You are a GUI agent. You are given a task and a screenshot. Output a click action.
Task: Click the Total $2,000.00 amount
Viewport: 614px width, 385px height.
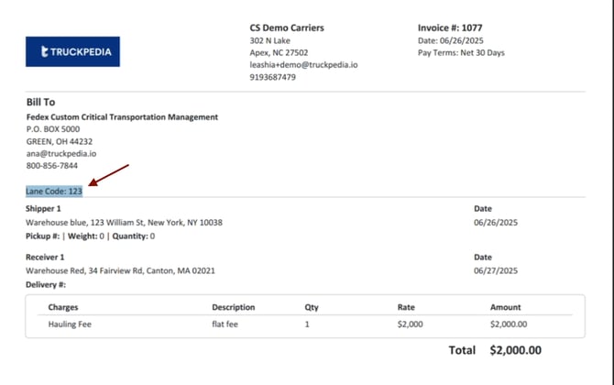(x=515, y=350)
